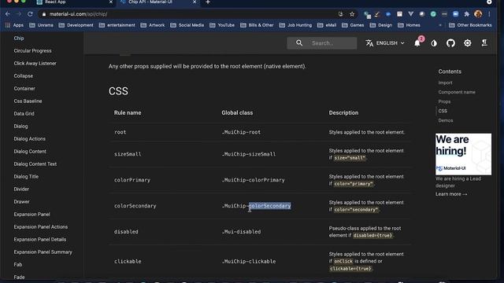
Task: Open the Unrama bookmarks folder
Action: [41, 25]
